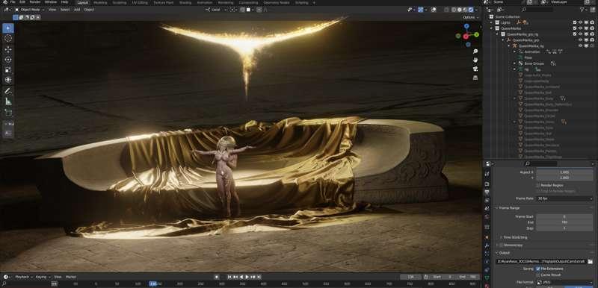The width and height of the screenshot is (598, 288).
Task: Click the timeline current frame marker
Action: (x=153, y=284)
